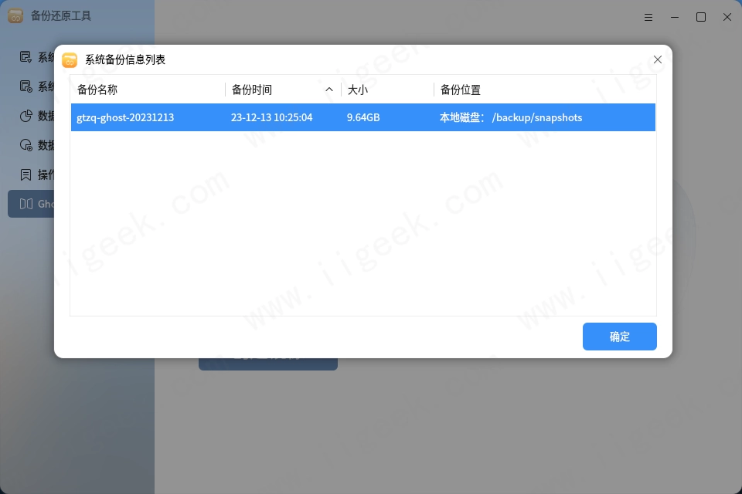Click the 备份名称 column header
742x494 pixels.
point(95,89)
